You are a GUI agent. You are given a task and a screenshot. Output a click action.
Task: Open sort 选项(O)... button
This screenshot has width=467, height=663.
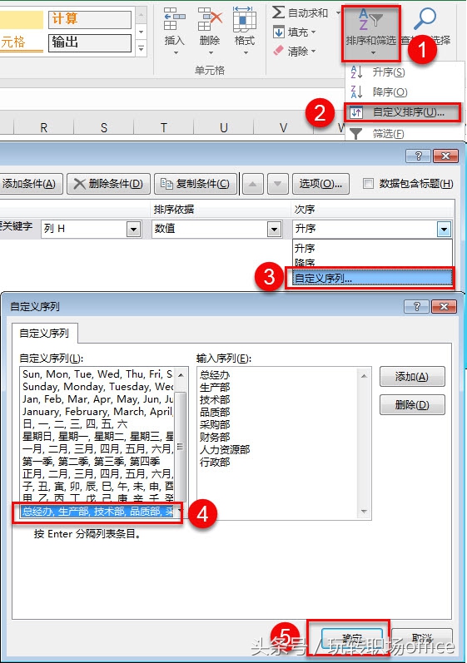tap(320, 184)
